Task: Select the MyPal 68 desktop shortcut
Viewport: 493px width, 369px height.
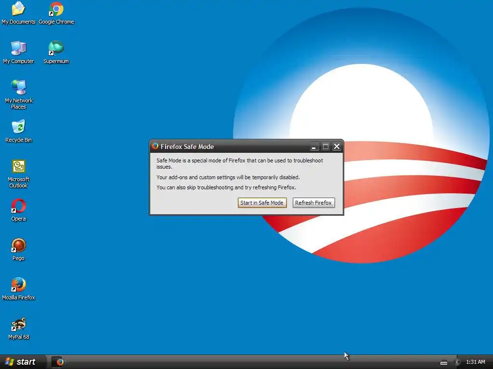Action: [18, 328]
